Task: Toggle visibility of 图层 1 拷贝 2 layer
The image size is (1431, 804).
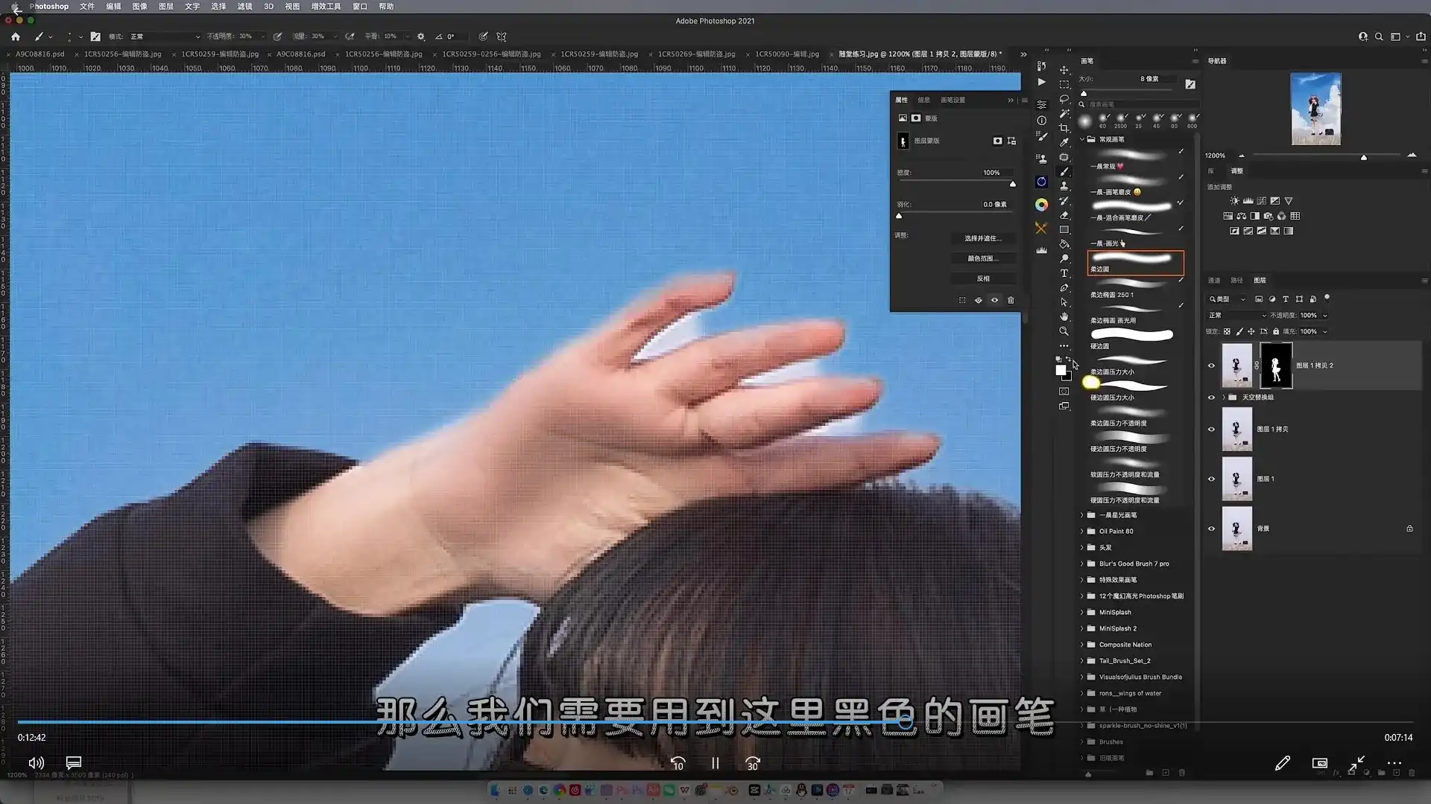Action: point(1211,366)
